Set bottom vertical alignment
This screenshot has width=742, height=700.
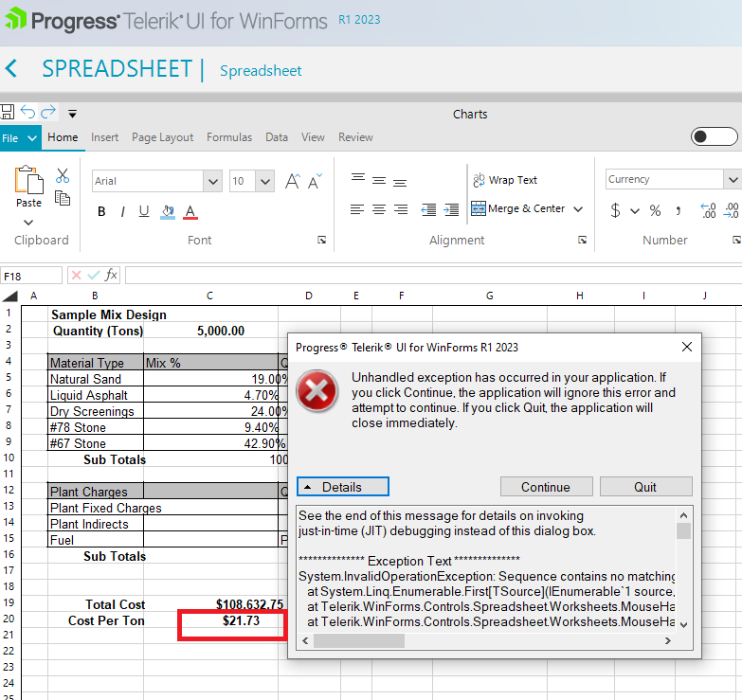pyautogui.click(x=400, y=183)
